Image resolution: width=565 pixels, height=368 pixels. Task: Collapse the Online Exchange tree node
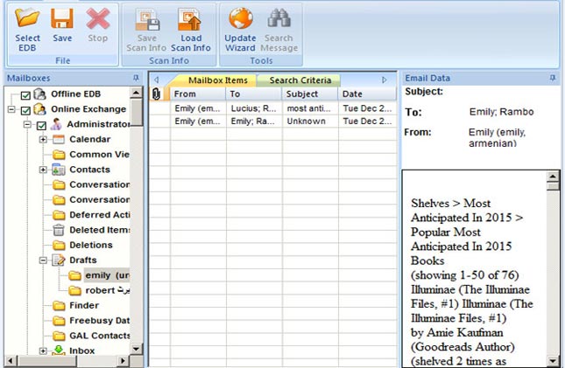pos(11,109)
